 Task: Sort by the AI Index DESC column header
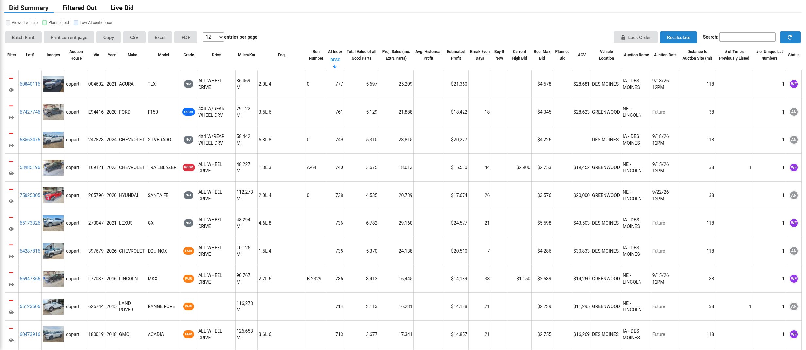(x=335, y=59)
